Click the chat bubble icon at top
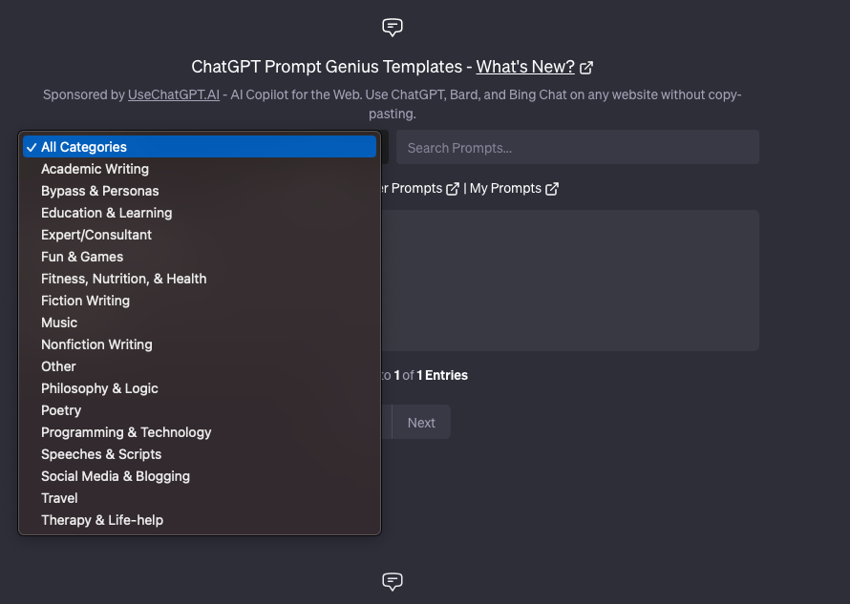850x604 pixels. pyautogui.click(x=392, y=27)
